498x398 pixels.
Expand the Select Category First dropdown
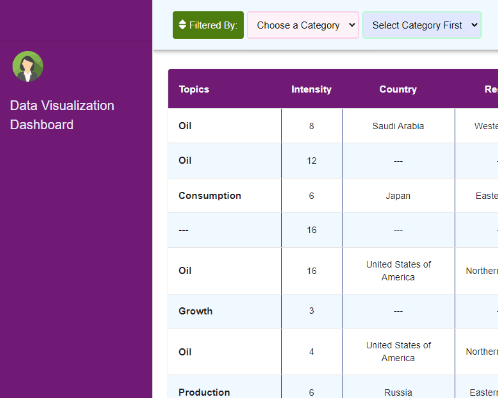point(421,25)
